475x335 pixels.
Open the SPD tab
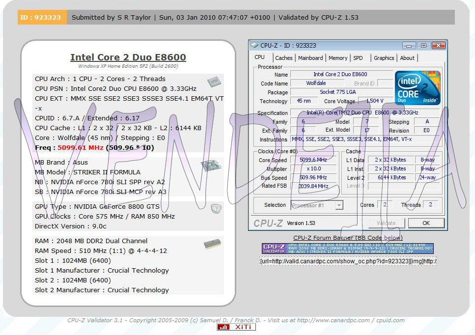(358, 58)
